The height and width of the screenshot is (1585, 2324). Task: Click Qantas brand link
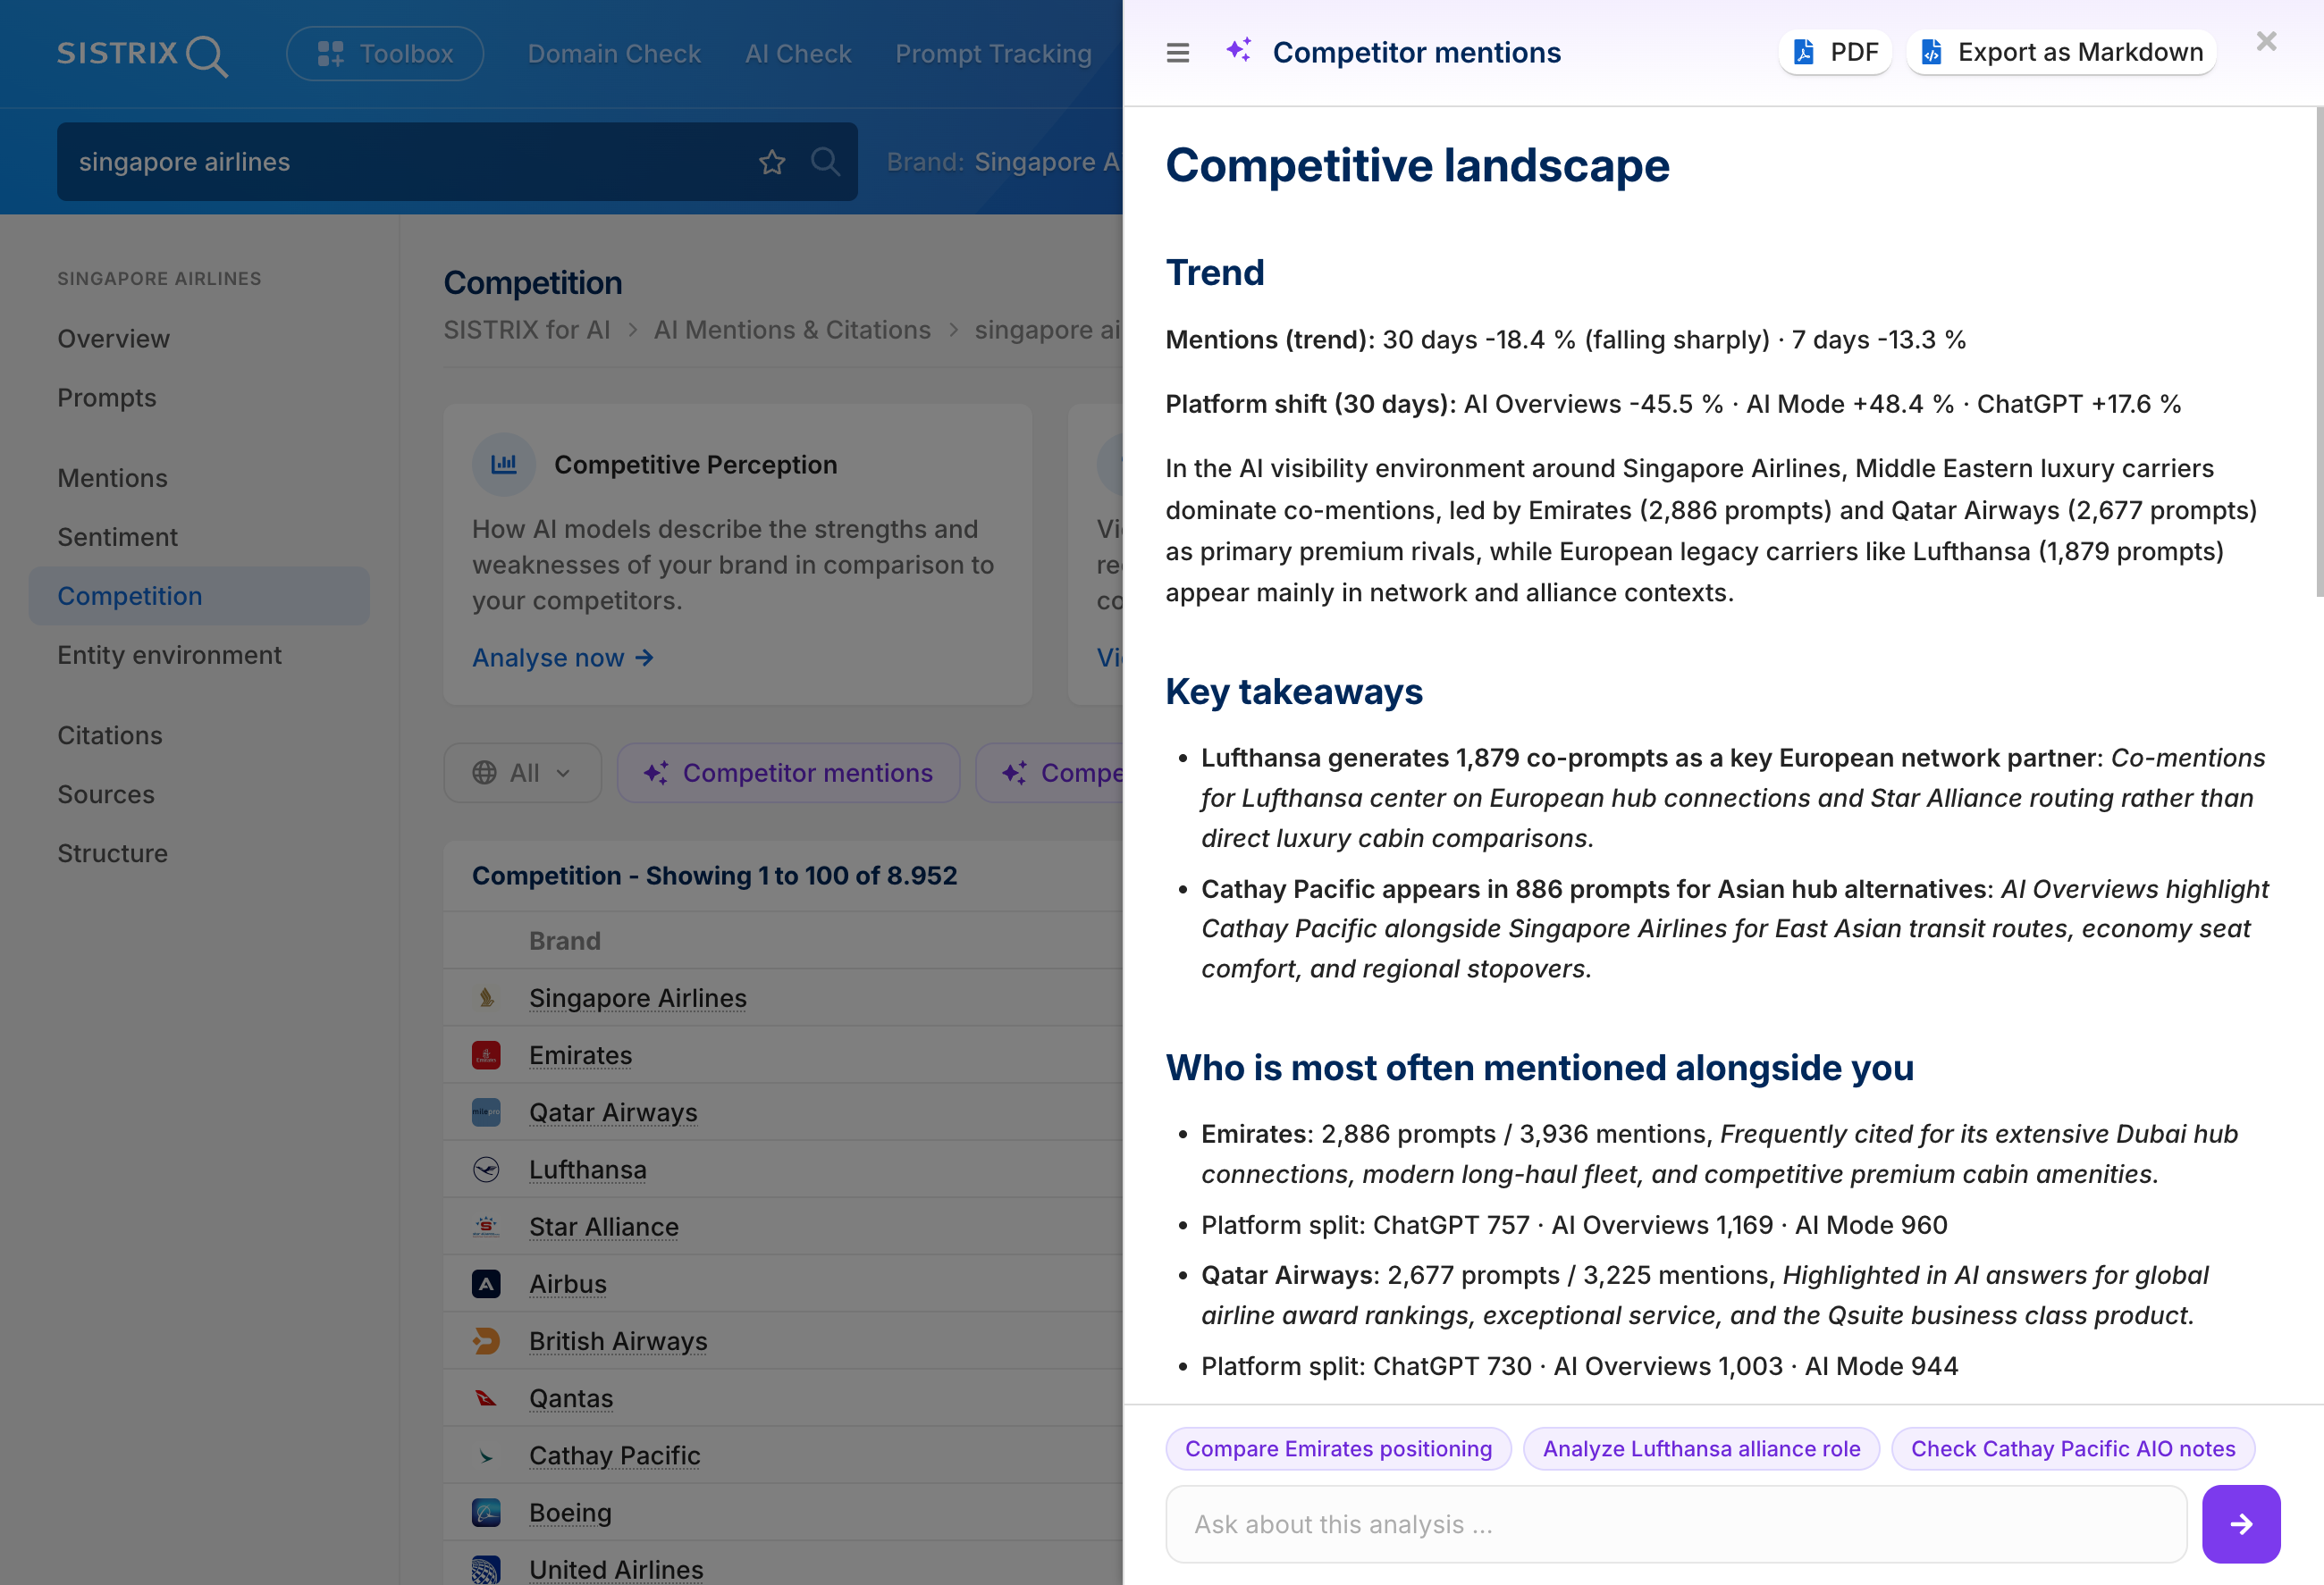pyautogui.click(x=570, y=1397)
